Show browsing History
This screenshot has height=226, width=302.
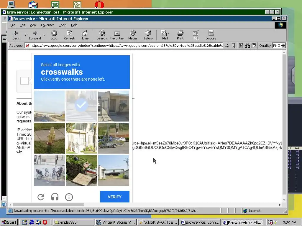point(148,35)
